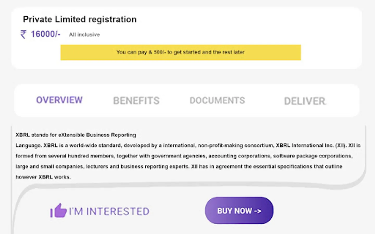Click the 500/- amount in yellow banner

click(x=159, y=52)
